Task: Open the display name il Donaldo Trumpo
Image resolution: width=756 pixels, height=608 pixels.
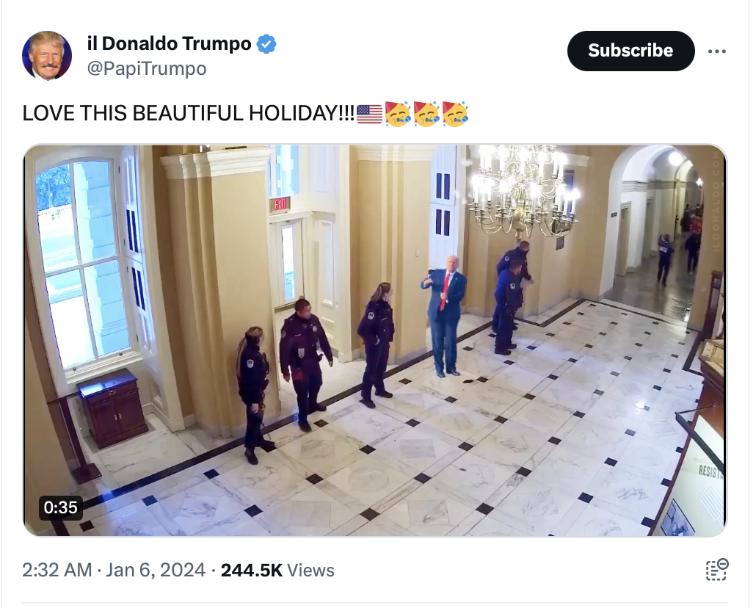Action: tap(170, 43)
